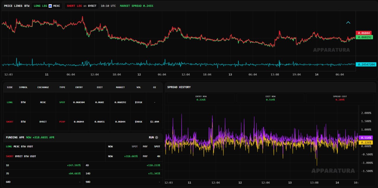This screenshot has width=378, height=188.
Task: Click the green 0.060292 price label
Action: click(364, 37)
